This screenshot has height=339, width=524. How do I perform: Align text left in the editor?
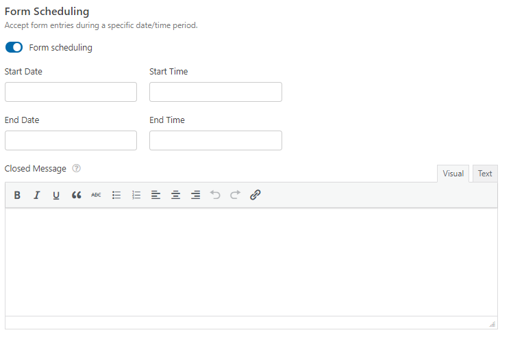click(x=155, y=195)
